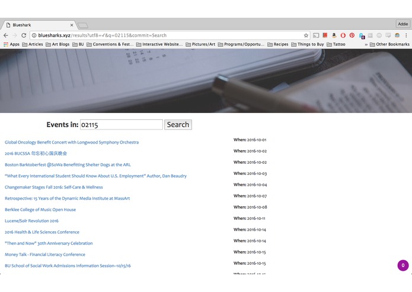
Task: Show hidden bookmarks with the chevron
Action: pyautogui.click(x=366, y=44)
